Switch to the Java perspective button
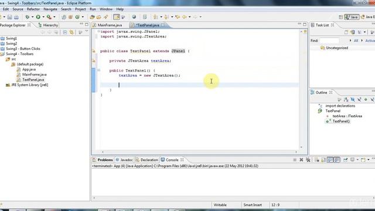 tap(352, 17)
